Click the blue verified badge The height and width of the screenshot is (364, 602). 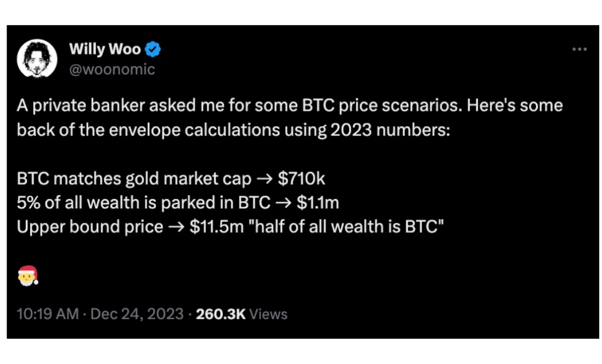153,50
